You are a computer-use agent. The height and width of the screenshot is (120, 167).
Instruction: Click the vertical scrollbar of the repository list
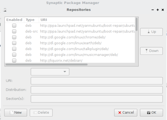(x=137, y=24)
